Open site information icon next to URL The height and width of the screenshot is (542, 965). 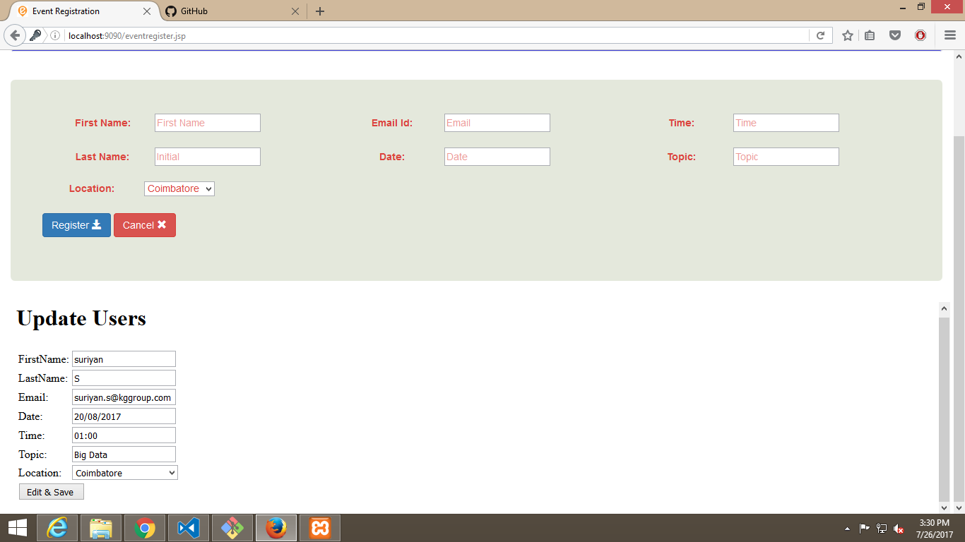pyautogui.click(x=55, y=35)
